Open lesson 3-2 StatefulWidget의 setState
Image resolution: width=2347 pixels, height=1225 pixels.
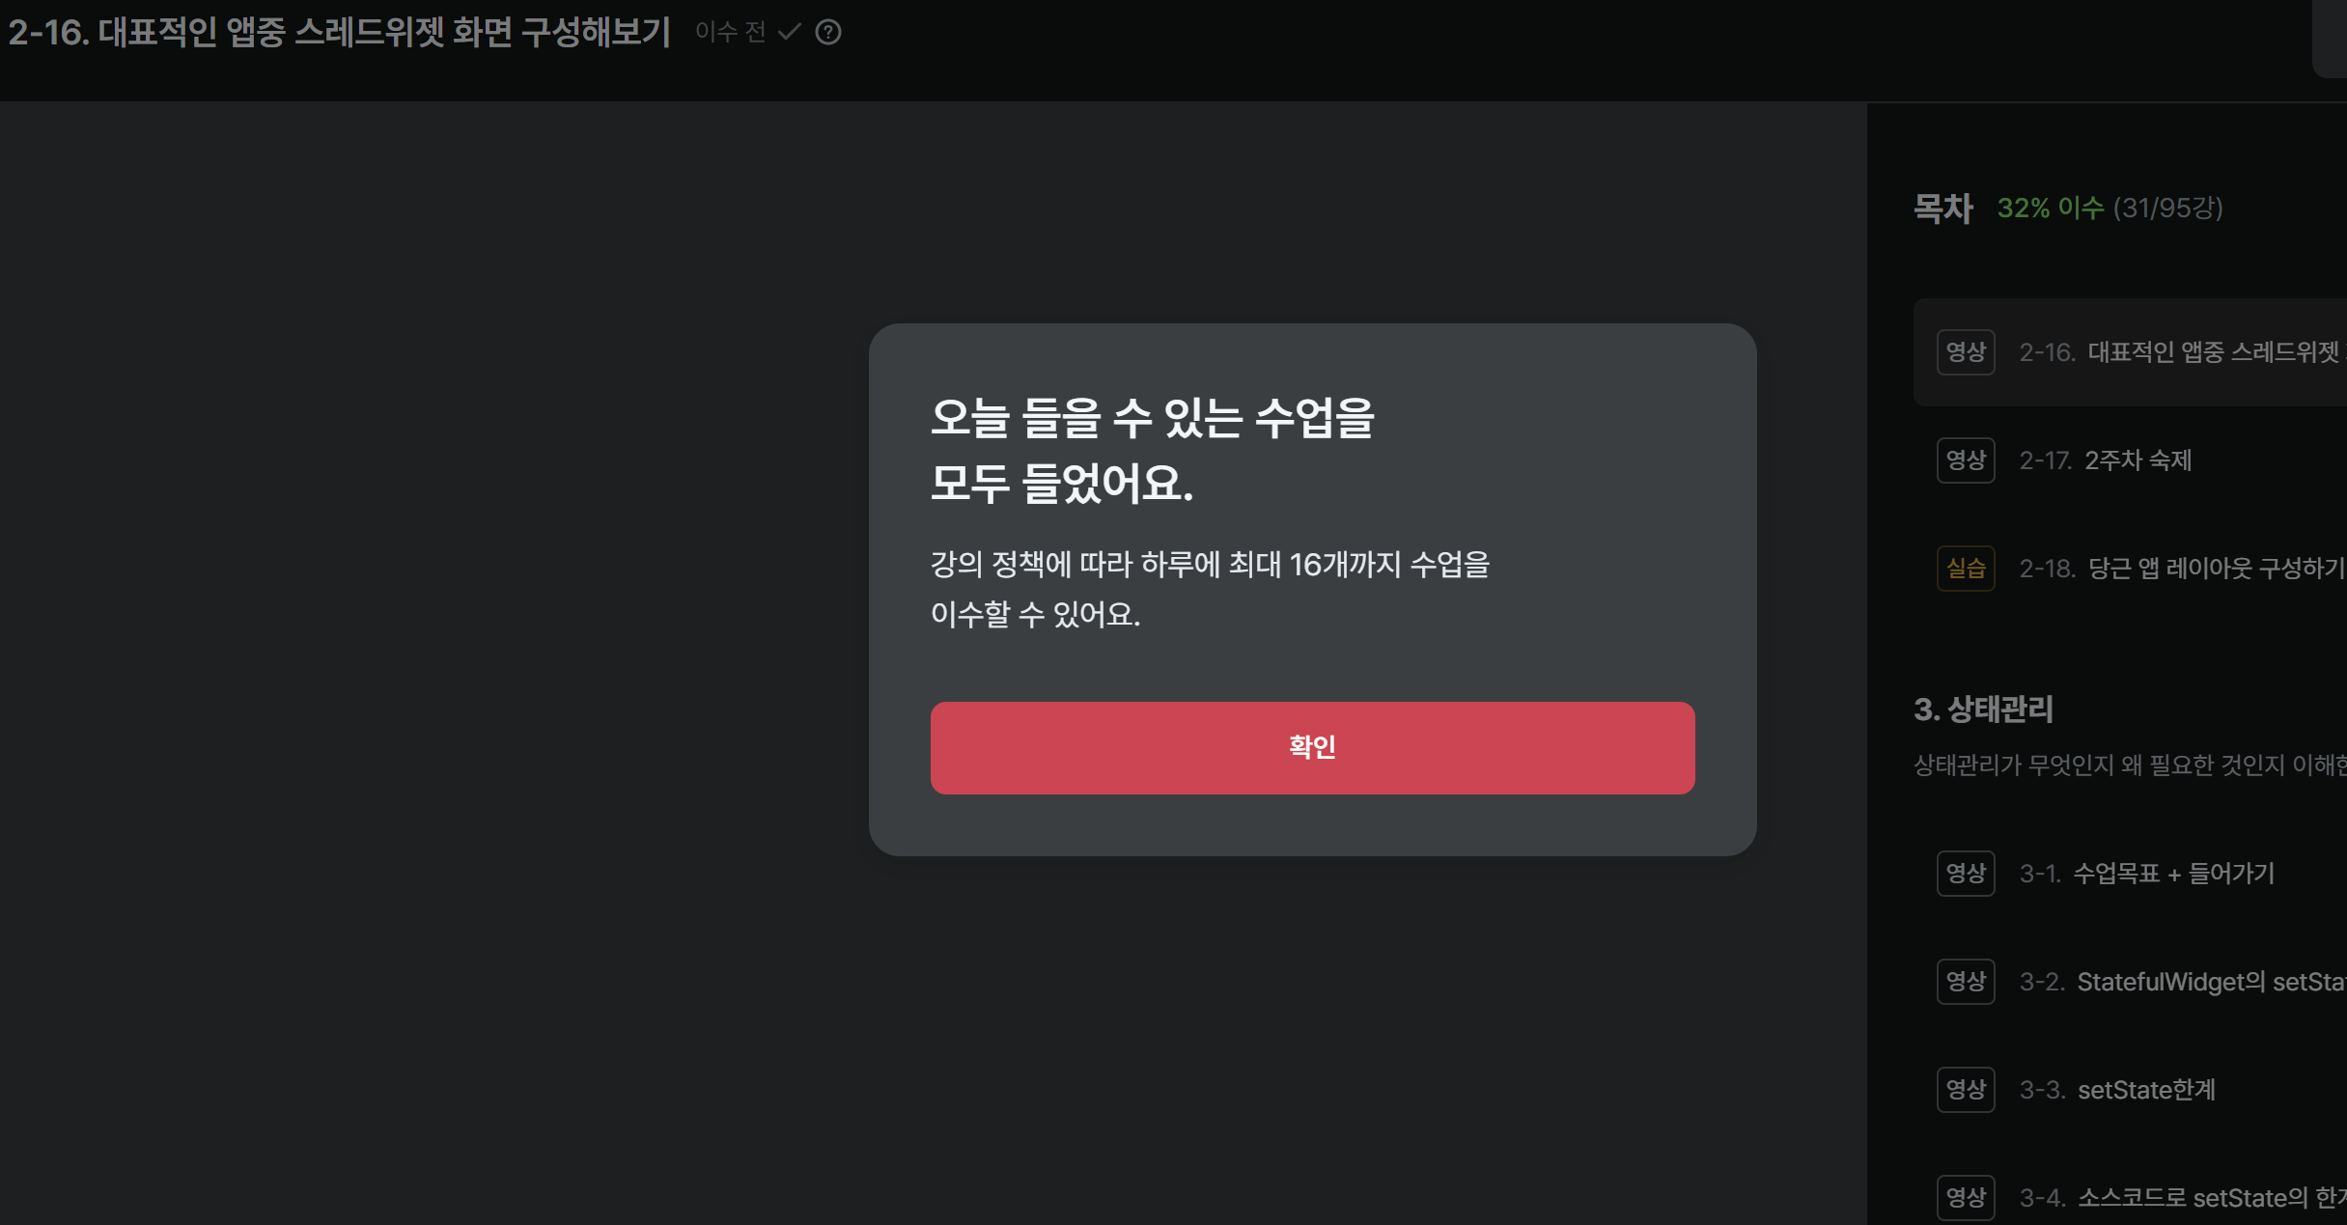tap(2130, 982)
